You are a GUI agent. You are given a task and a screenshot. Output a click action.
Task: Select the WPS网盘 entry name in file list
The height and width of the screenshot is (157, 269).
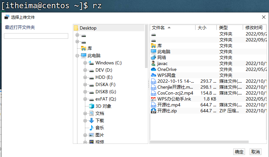pos(166,75)
